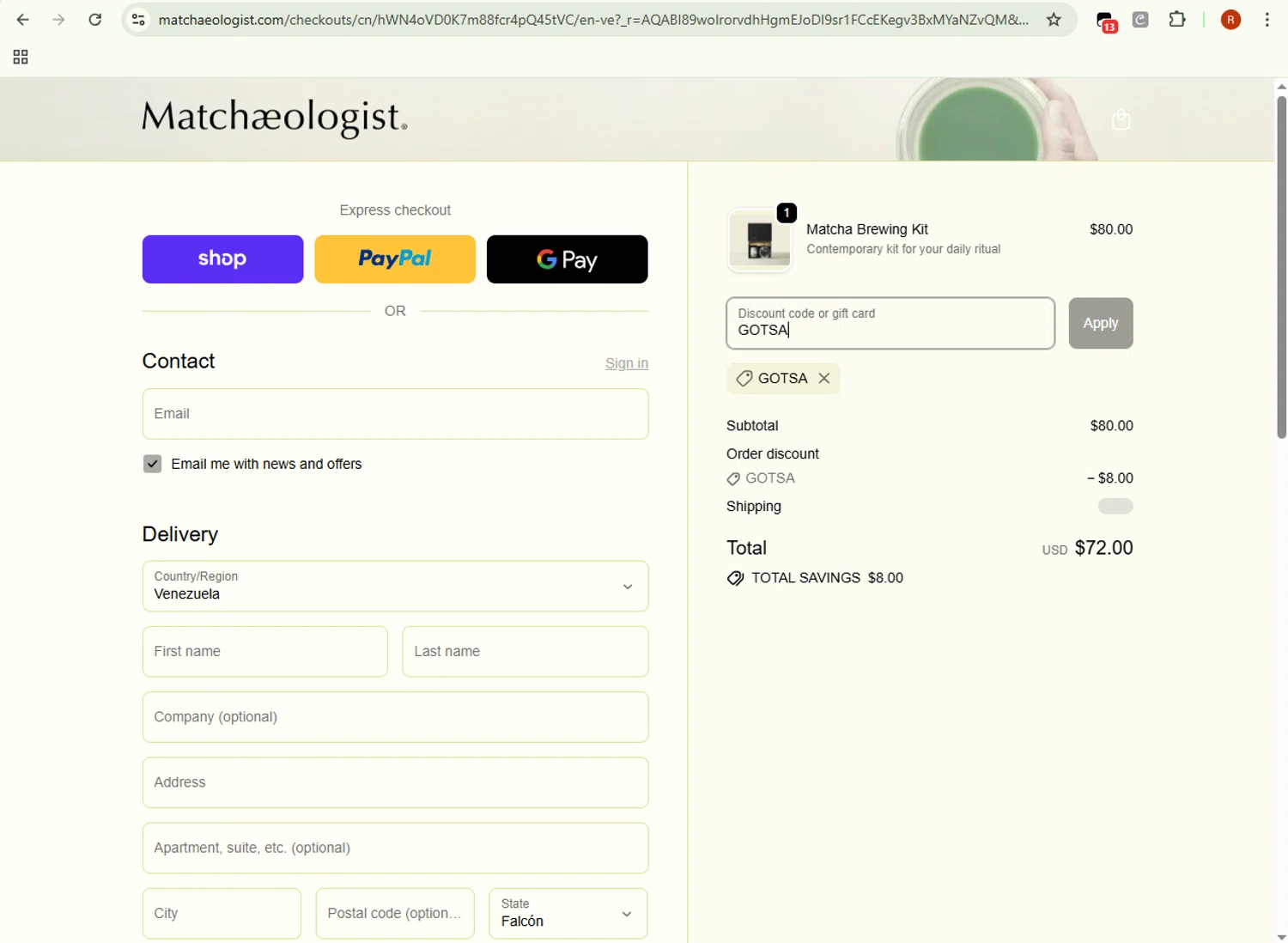Screen dimensions: 1288x943
Task: Click the Matchaeologist logo
Action: 275,119
